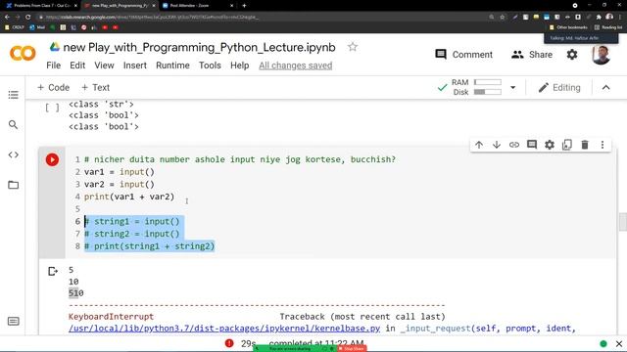
Task: Click Stop Share in Zoom bar
Action: point(352,349)
